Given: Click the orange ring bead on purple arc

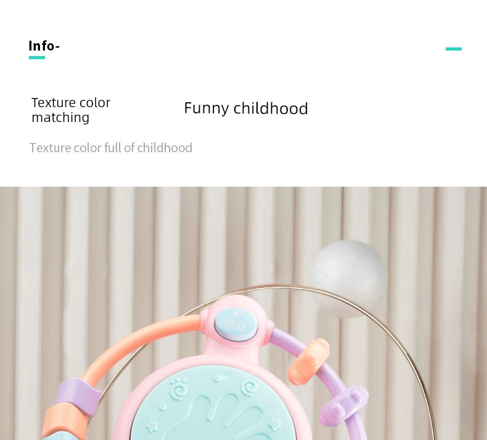Looking at the screenshot, I should 309,362.
